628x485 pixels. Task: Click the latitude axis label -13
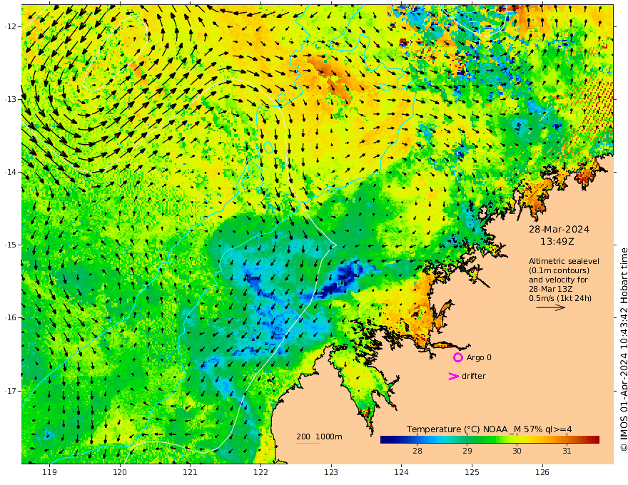[11, 99]
